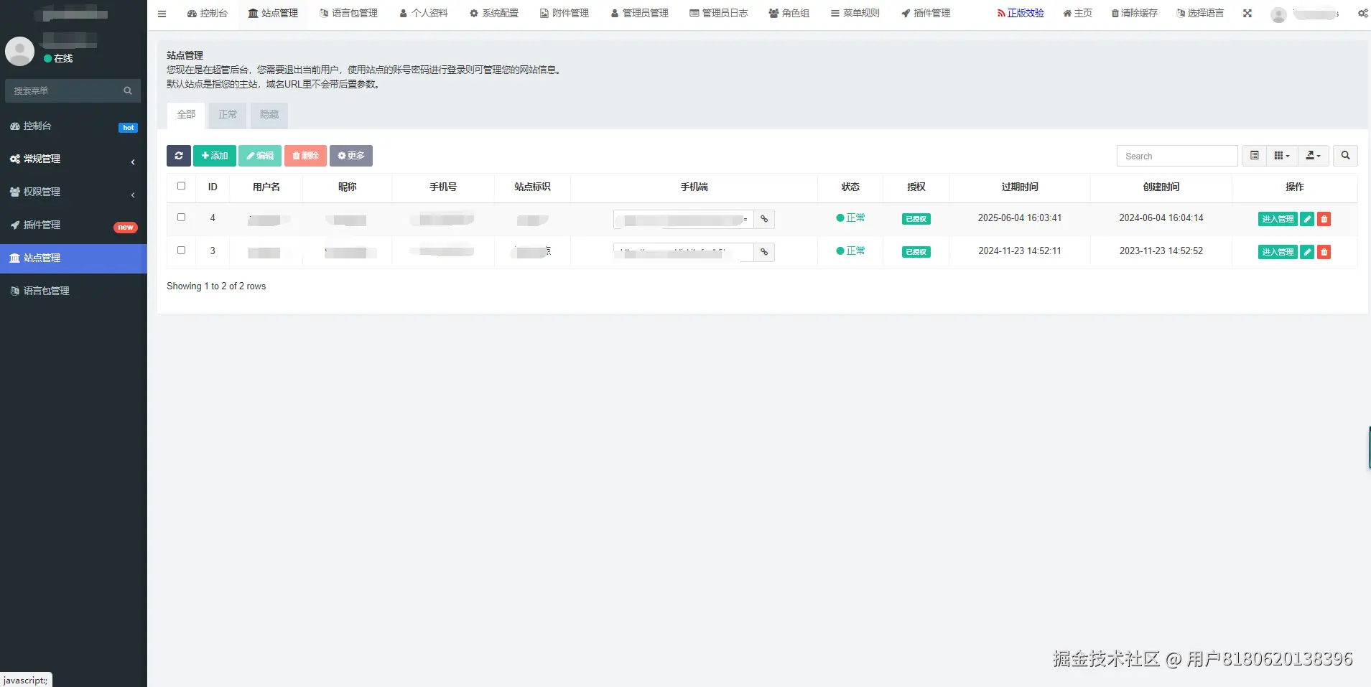
Task: Open the settings gears icon at top right
Action: (1362, 14)
